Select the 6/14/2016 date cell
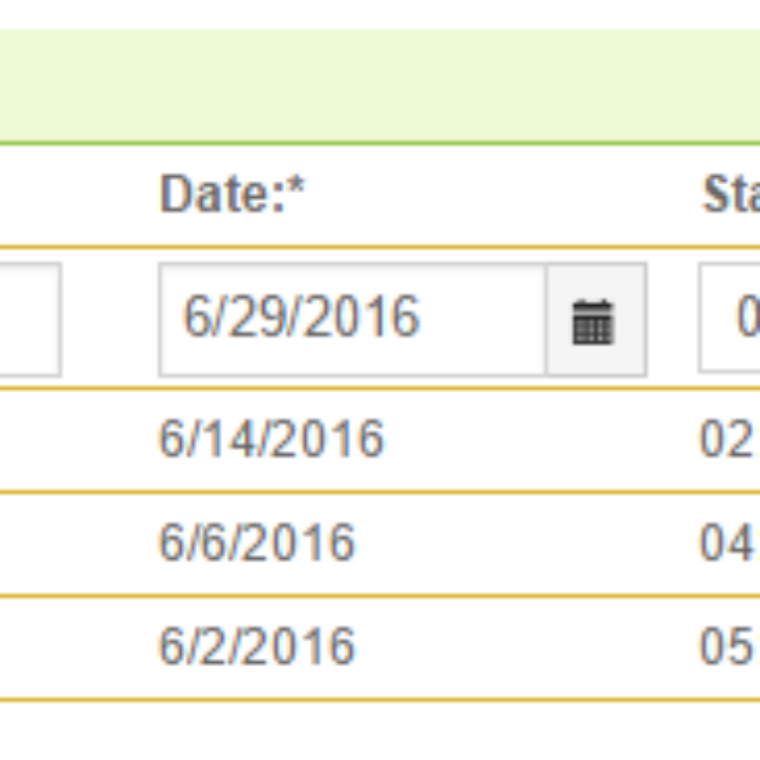 [271, 439]
